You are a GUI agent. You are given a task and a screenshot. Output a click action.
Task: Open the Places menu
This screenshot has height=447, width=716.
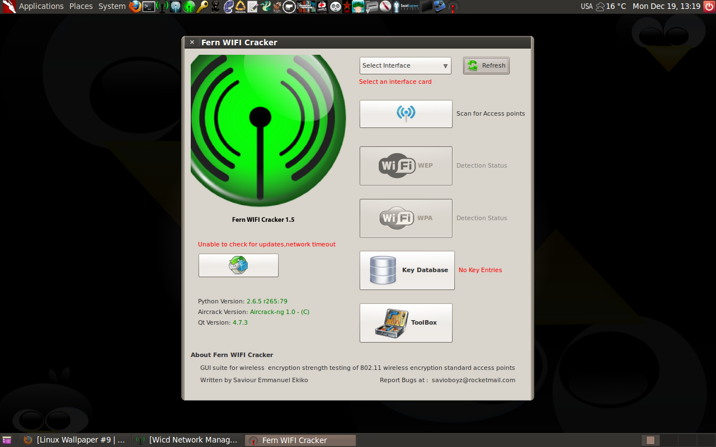(x=81, y=6)
